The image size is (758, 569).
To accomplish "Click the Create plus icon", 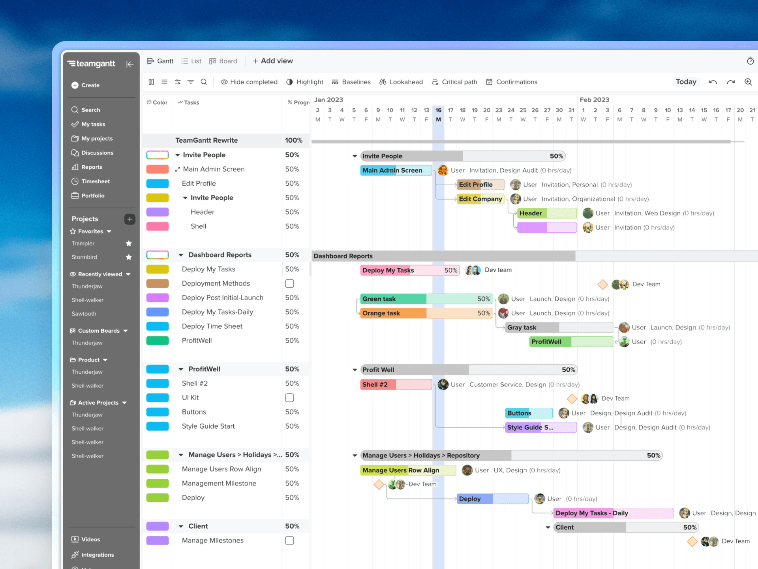I will [75, 85].
